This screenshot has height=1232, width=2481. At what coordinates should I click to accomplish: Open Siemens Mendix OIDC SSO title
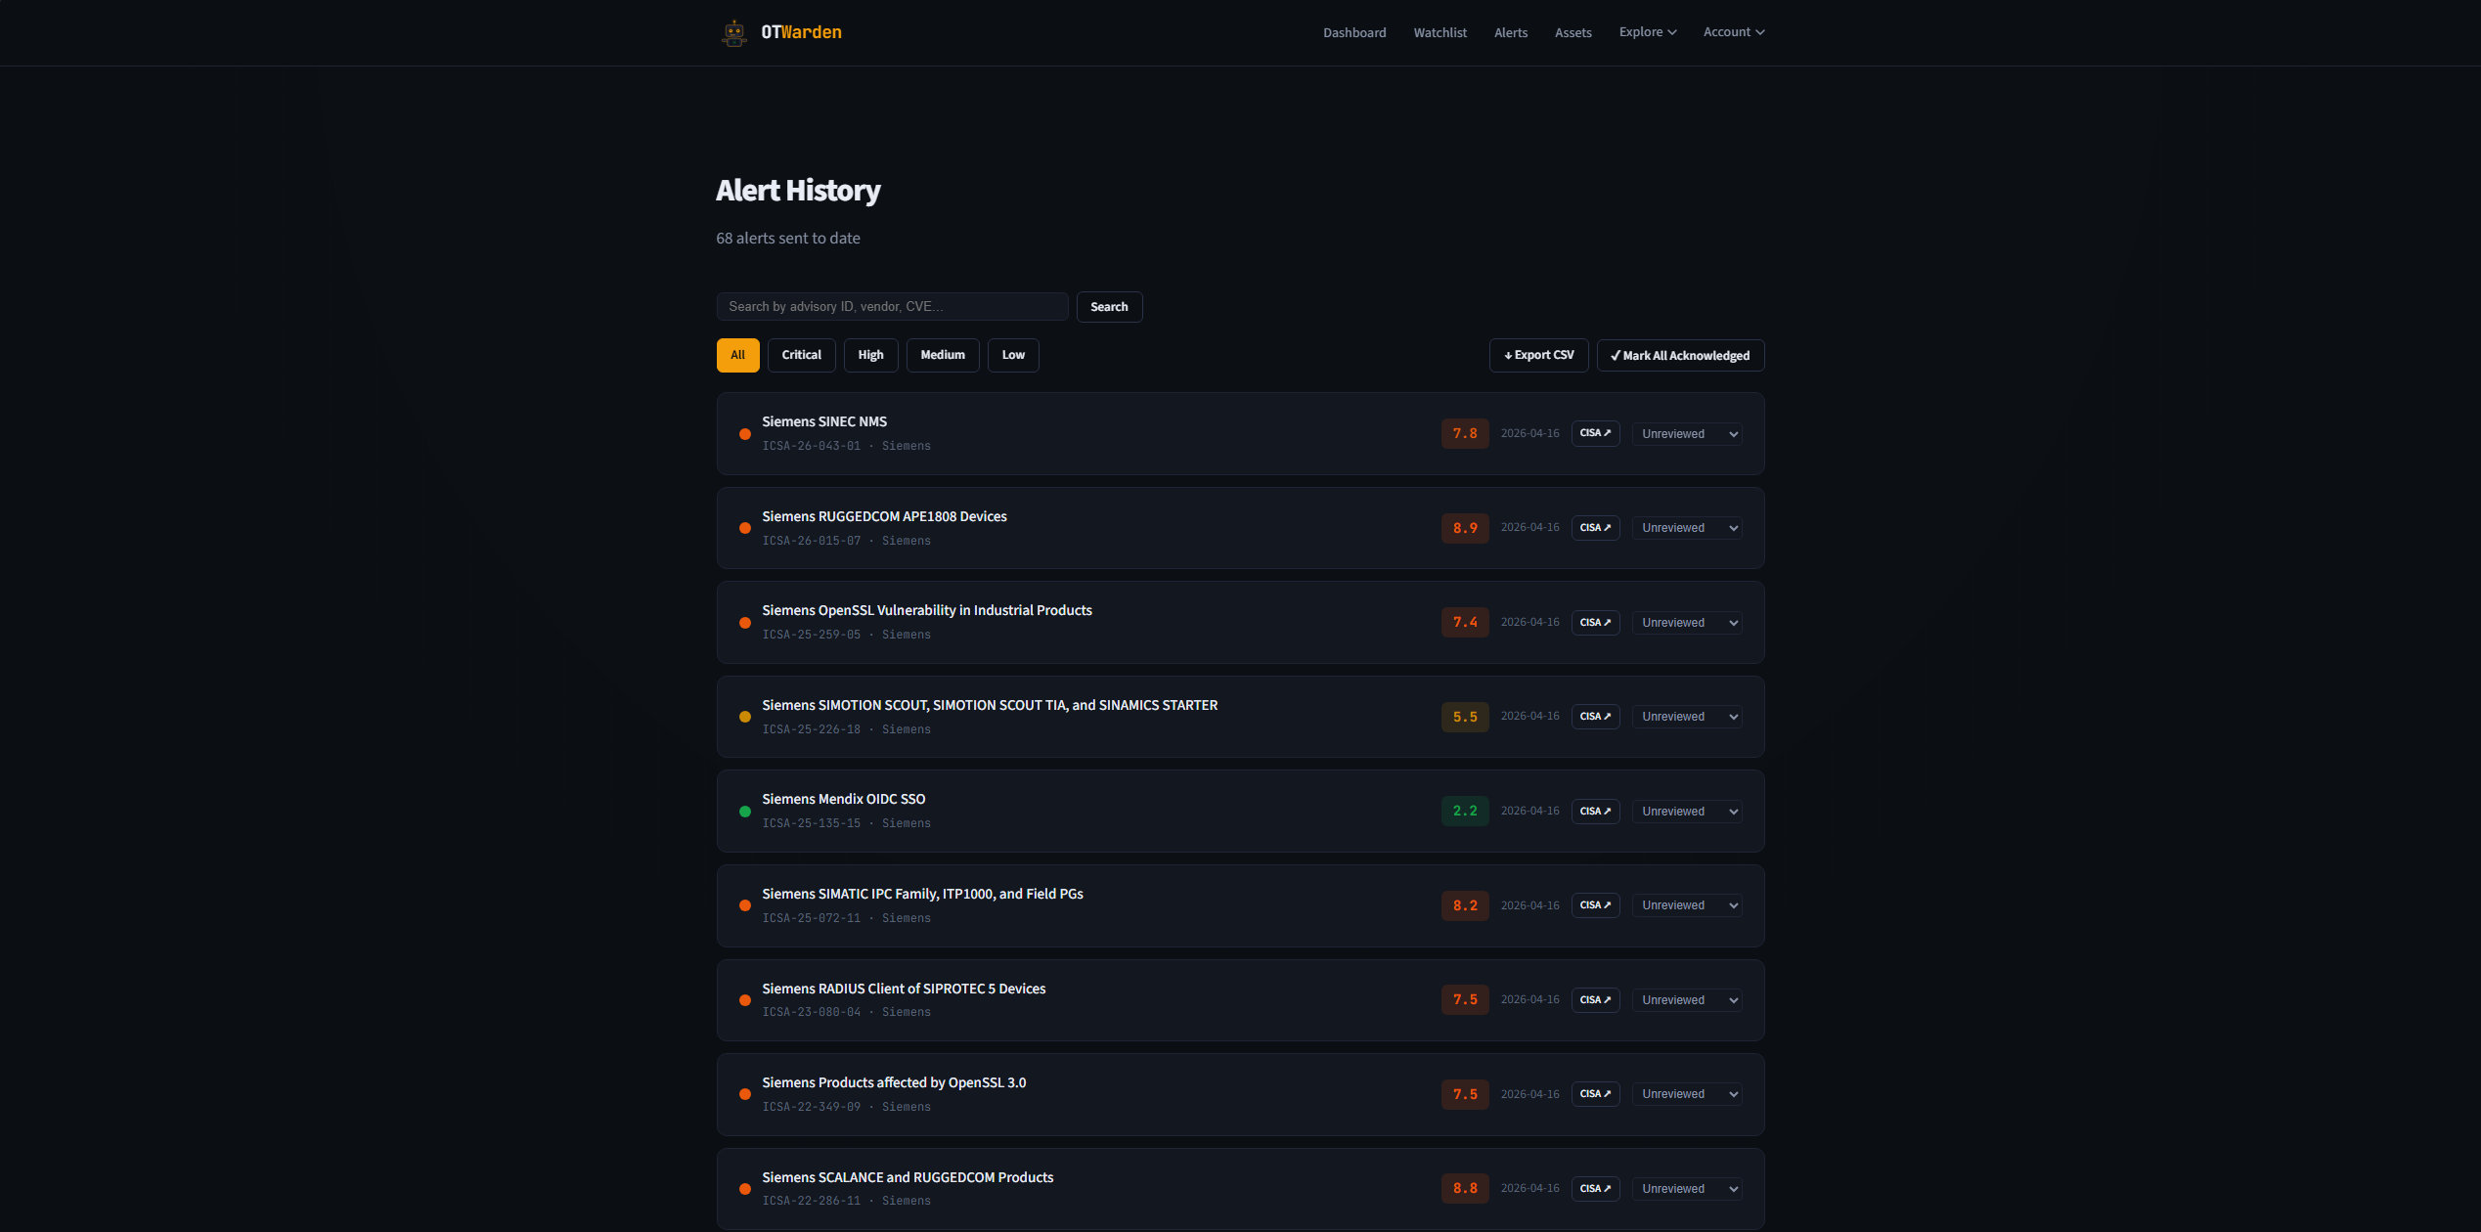pyautogui.click(x=843, y=799)
